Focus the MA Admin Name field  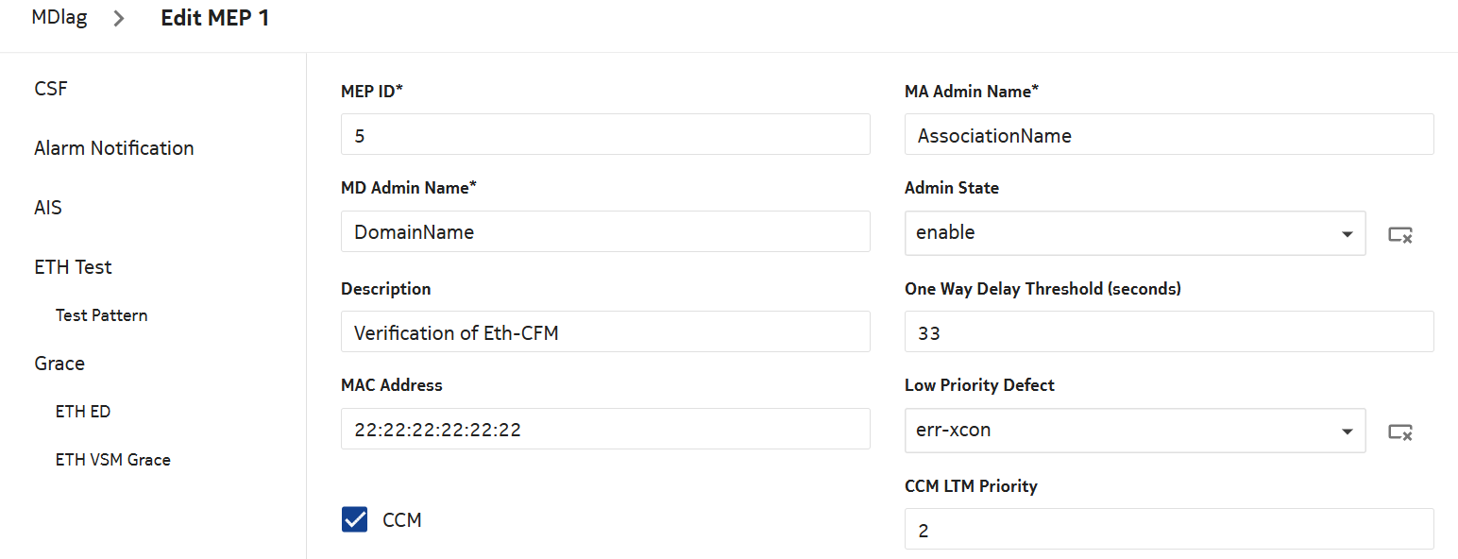(x=1168, y=135)
